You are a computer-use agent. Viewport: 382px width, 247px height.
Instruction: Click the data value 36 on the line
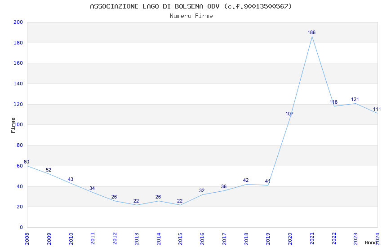coord(224,187)
